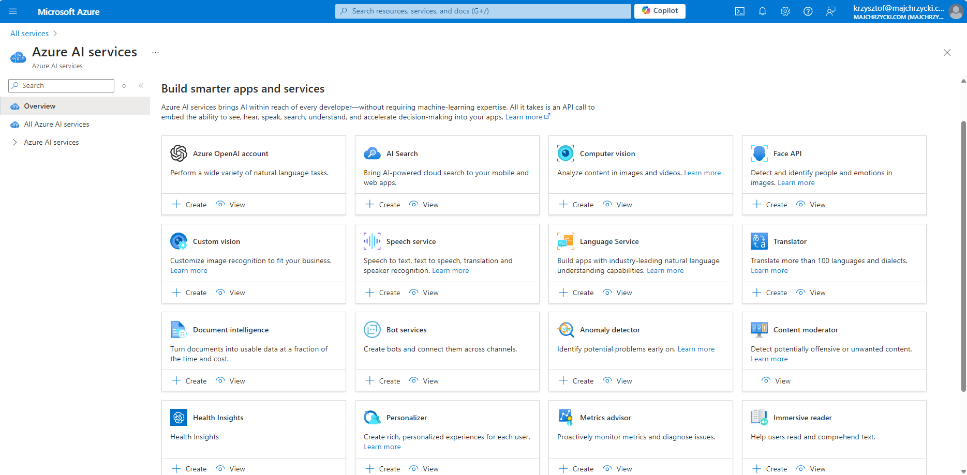Open the portal hamburger menu
The width and height of the screenshot is (967, 475).
coord(13,11)
